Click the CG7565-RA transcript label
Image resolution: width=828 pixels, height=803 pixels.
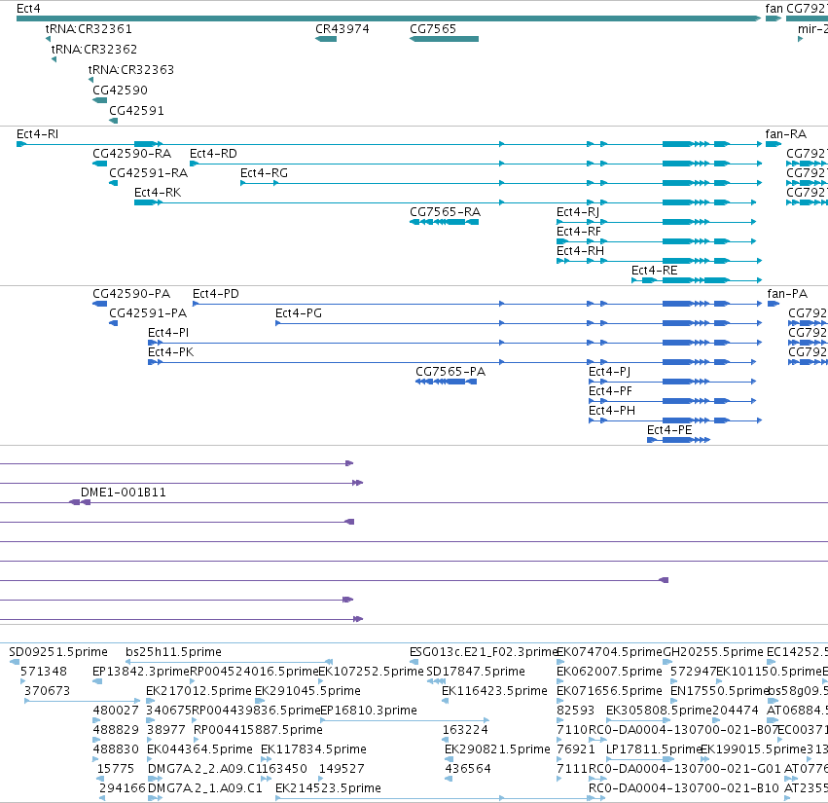pyautogui.click(x=446, y=212)
